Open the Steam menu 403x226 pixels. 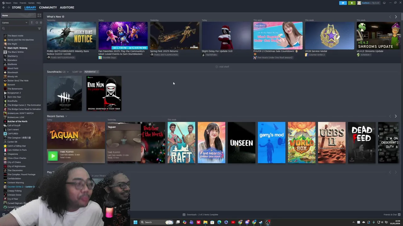click(8, 3)
